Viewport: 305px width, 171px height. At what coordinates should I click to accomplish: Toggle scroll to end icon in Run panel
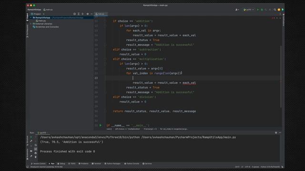click(36, 149)
